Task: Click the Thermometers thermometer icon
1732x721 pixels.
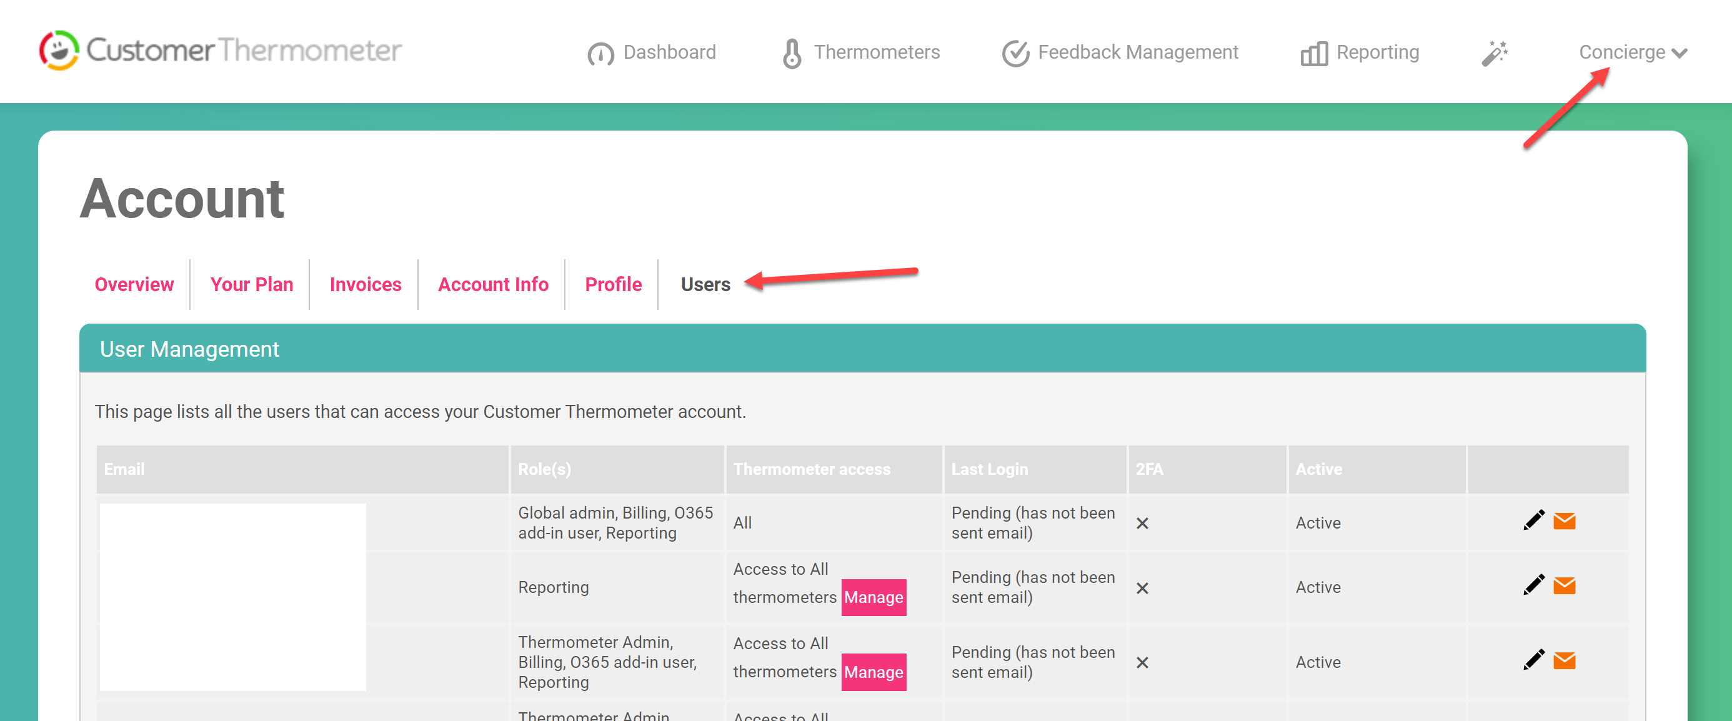Action: pos(792,53)
